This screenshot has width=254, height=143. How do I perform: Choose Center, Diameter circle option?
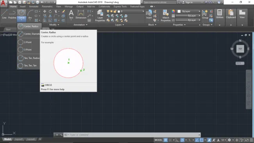(29, 34)
